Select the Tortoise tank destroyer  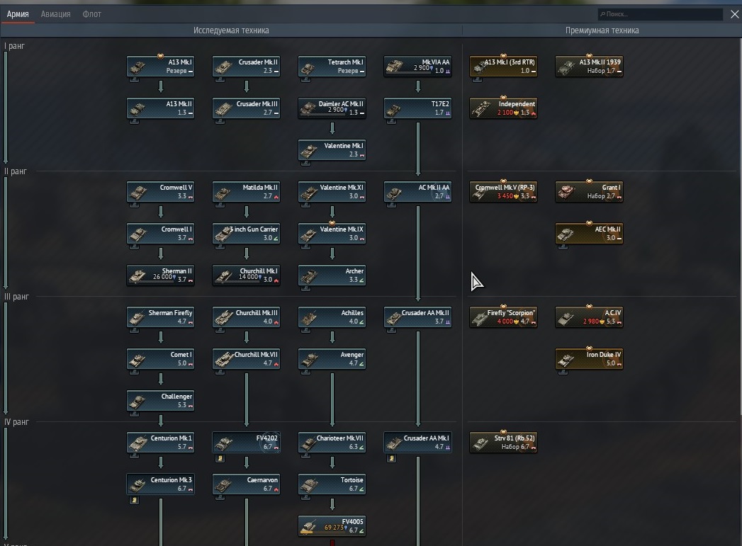[332, 484]
